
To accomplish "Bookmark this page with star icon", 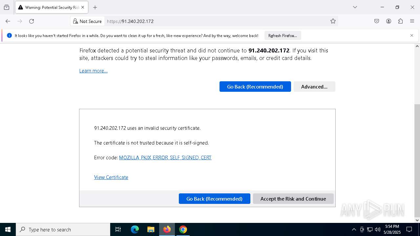I will click(x=333, y=21).
